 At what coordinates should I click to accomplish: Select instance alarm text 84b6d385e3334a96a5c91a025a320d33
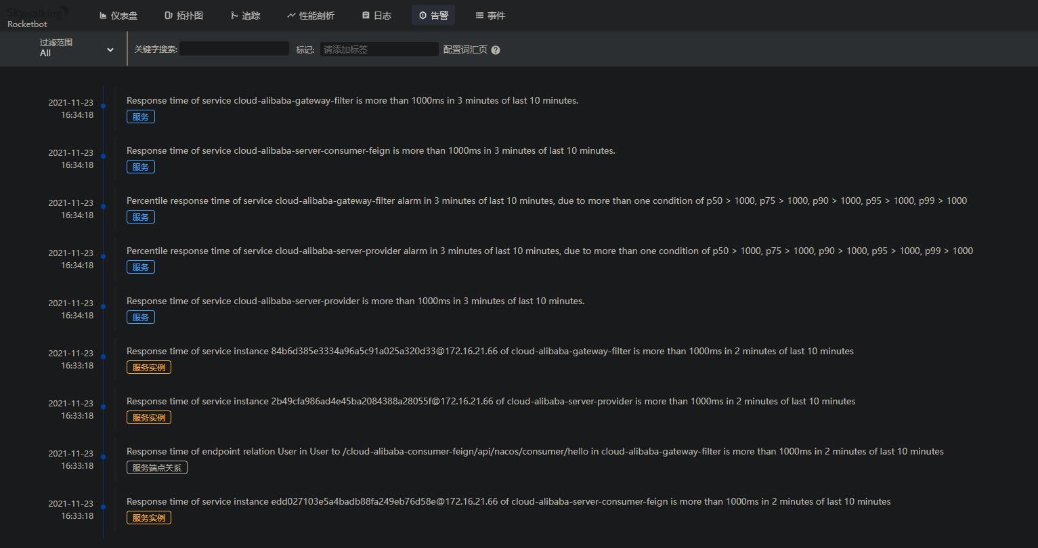490,351
